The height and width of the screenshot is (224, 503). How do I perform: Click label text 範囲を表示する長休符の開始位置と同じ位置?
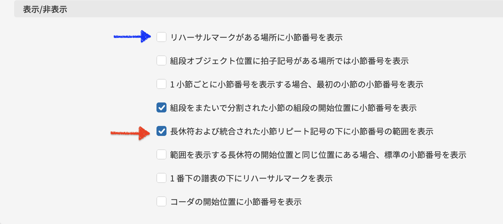pyautogui.click(x=318, y=155)
